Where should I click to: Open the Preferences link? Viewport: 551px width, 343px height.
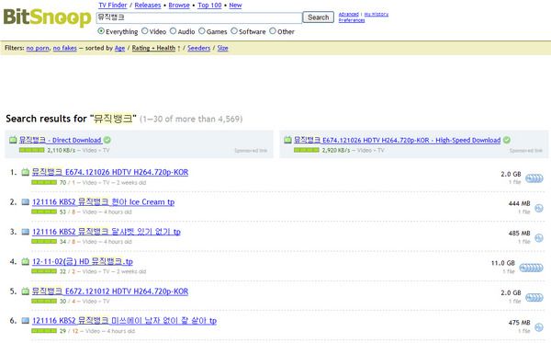(x=352, y=20)
